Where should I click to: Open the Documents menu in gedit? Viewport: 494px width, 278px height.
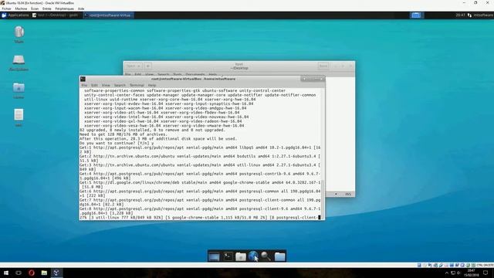point(195,75)
